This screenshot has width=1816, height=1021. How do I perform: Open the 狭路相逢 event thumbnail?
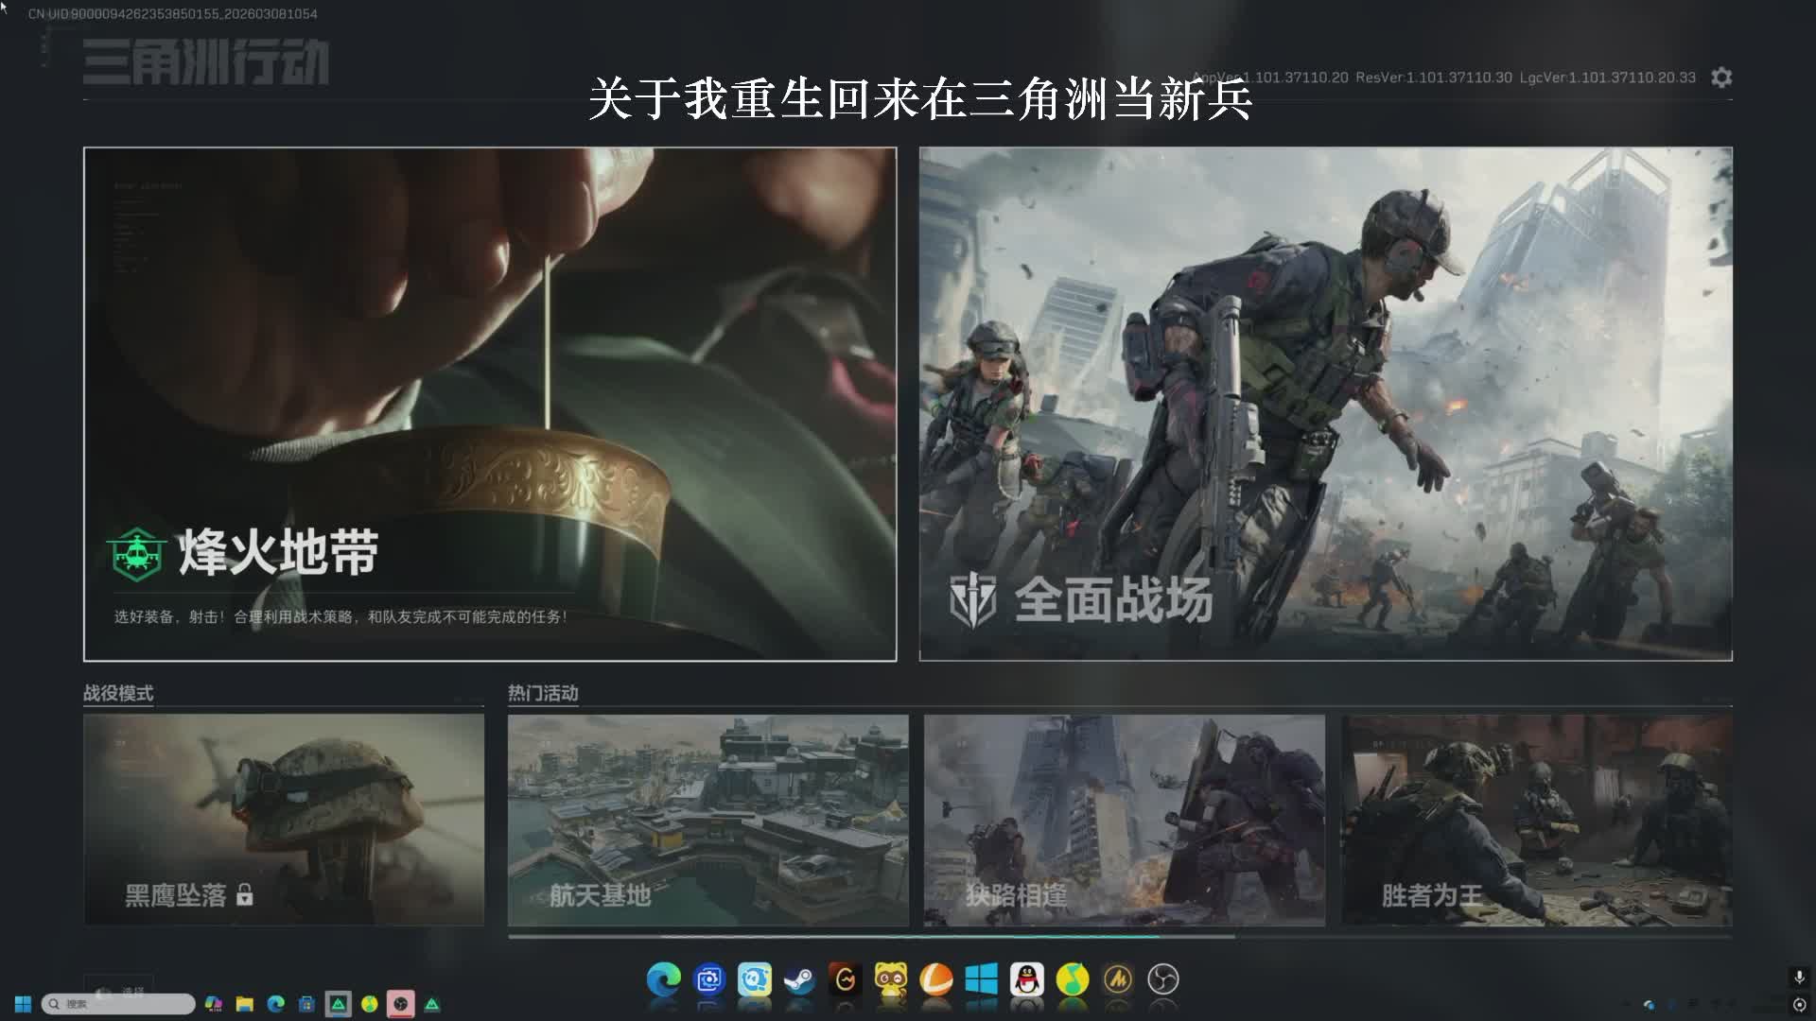point(1124,820)
